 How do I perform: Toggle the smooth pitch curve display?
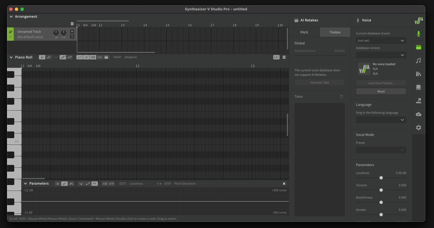point(79,57)
